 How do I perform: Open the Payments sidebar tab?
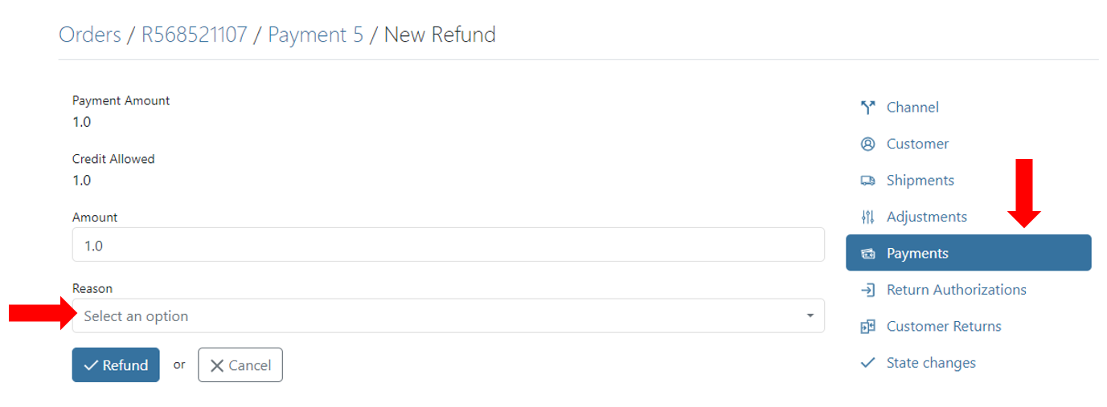(x=969, y=253)
